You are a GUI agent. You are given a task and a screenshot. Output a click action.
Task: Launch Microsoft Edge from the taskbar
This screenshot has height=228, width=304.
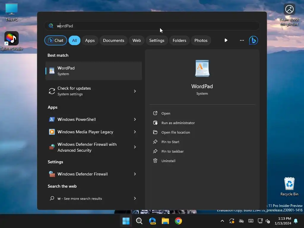coord(152,221)
